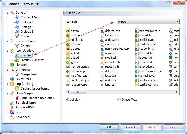This screenshot has height=134, width=187.
Task: Click the gray minus icon beside ignored.txt
Action: pyautogui.click(x=137, y=67)
